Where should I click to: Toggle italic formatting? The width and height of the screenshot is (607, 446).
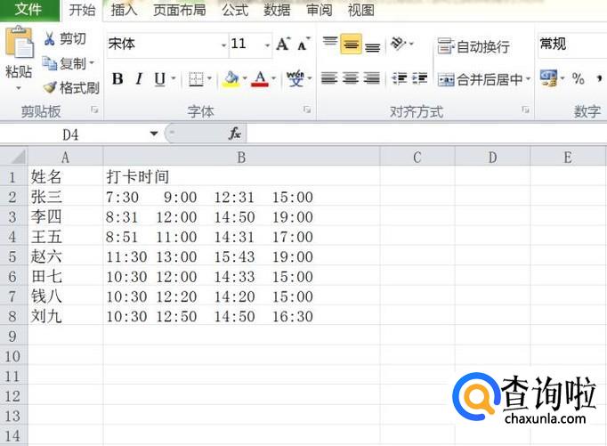tap(139, 79)
